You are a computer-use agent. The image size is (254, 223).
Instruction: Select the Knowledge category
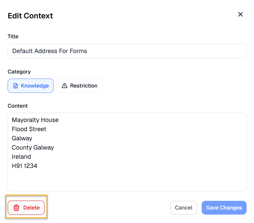coord(31,86)
